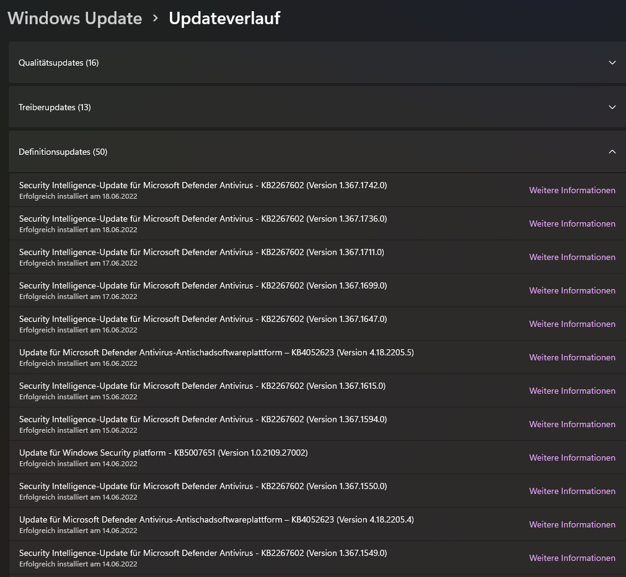
Task: Select the update entry Version 1.367.1550.0
Action: coord(317,492)
